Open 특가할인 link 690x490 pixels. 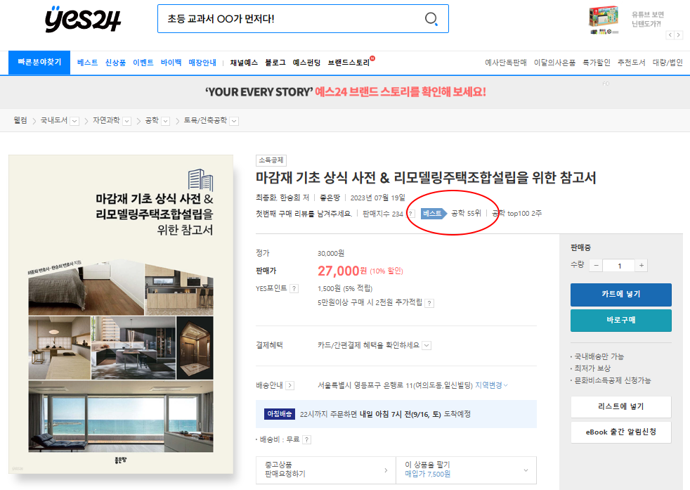[597, 63]
